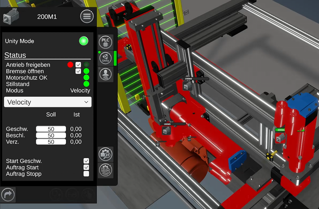Click the motor icon beside 200M1 title
319x209 pixels.
click(x=11, y=16)
